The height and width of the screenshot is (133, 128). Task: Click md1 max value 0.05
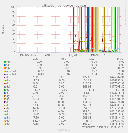pos(122,65)
